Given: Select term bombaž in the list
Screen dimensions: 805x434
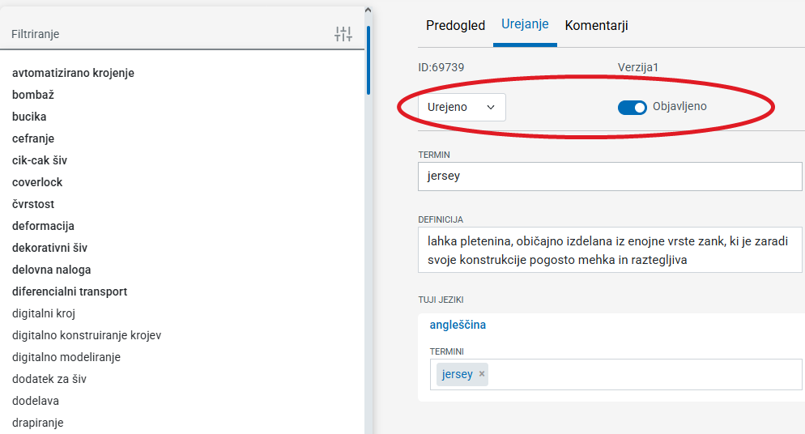Looking at the screenshot, I should [33, 95].
